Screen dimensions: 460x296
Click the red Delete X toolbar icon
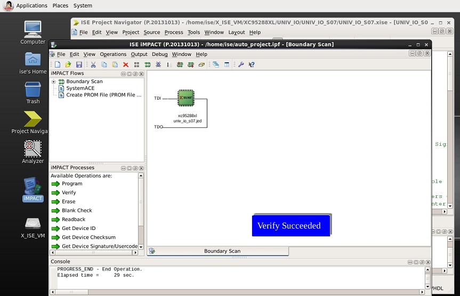126,64
